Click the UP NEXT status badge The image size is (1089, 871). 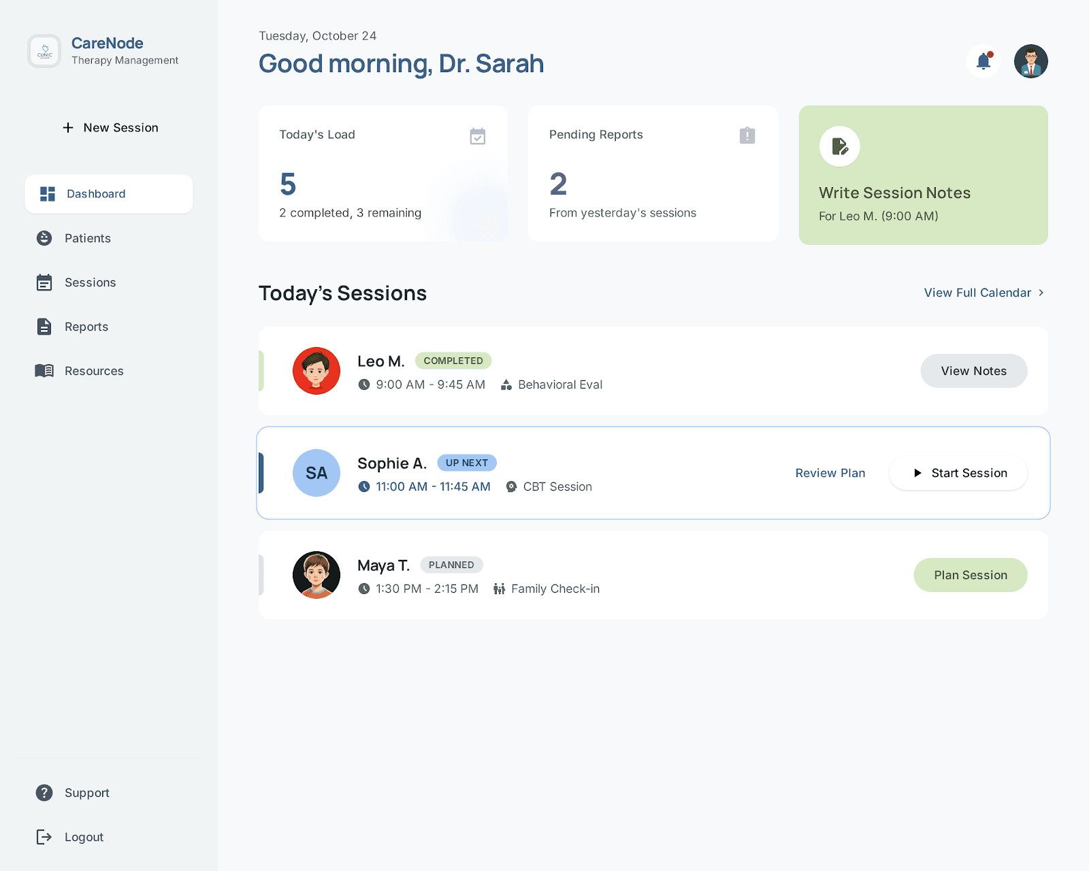pyautogui.click(x=467, y=463)
